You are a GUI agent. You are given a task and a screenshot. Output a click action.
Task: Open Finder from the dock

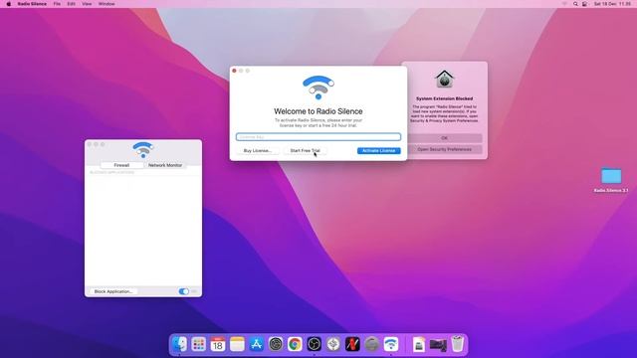point(179,344)
